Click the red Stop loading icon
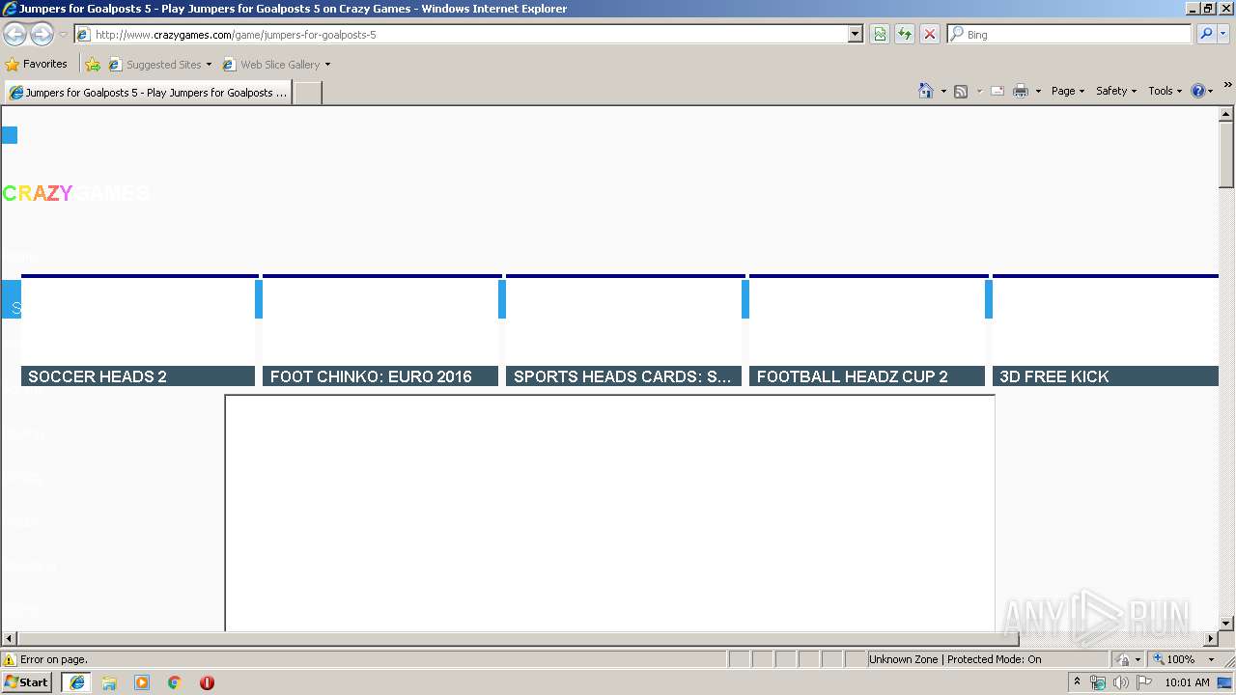This screenshot has width=1236, height=695. click(930, 35)
